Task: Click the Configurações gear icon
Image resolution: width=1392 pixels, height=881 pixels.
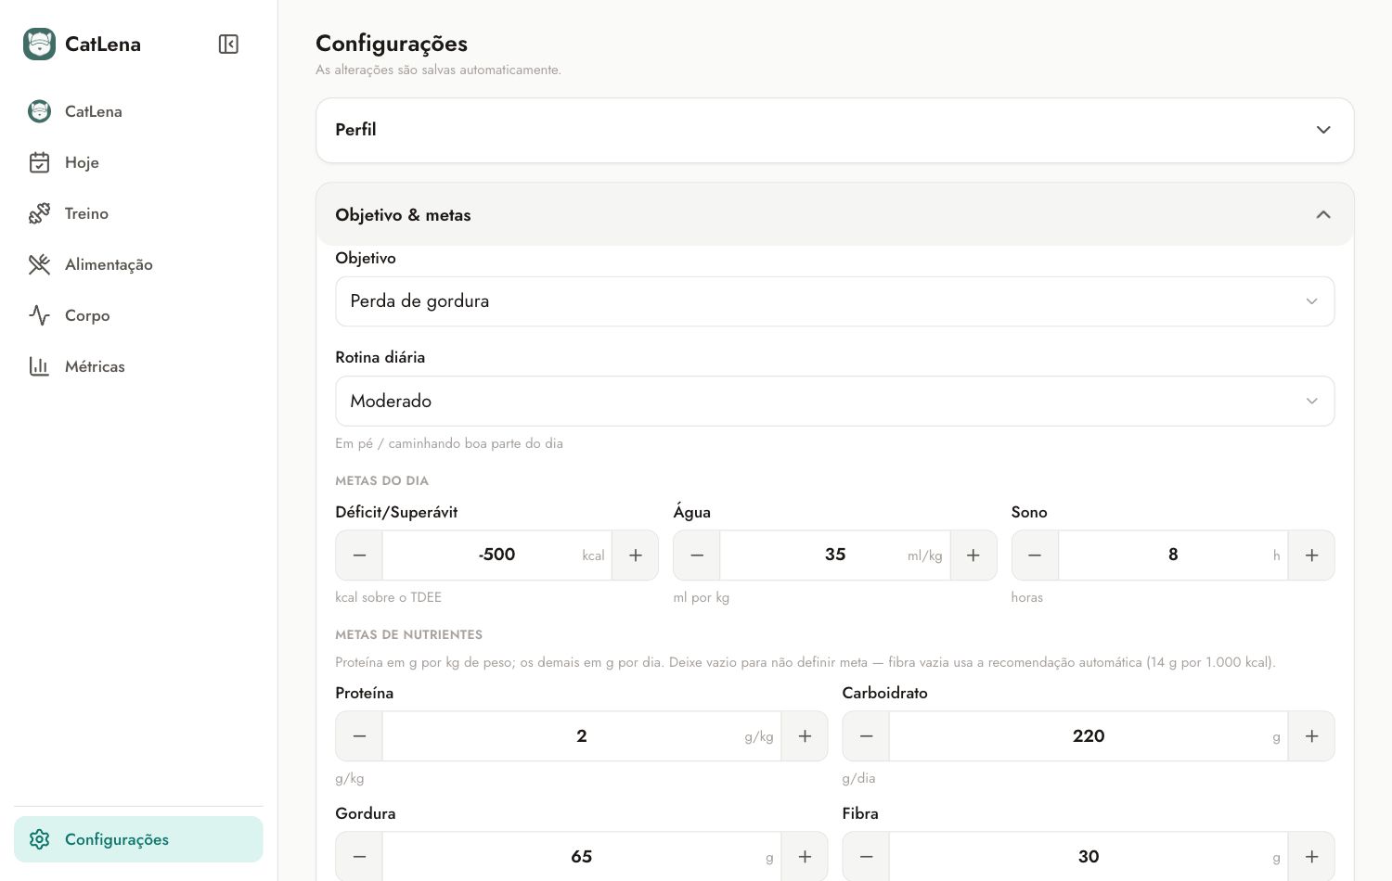Action: 39,839
